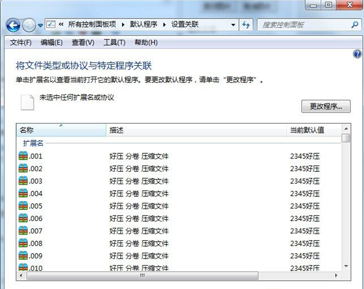Expand the breadcrumb arrow after 默认程序
This screenshot has height=289, width=364.
pyautogui.click(x=165, y=25)
